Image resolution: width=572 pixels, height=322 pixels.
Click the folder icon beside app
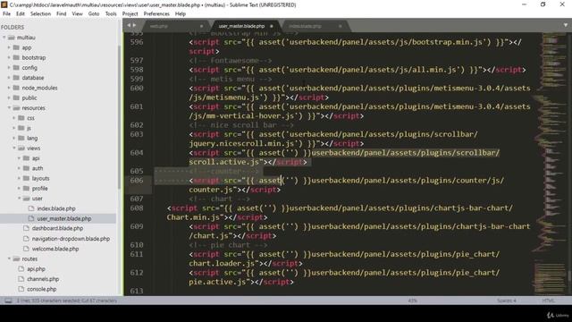16,47
